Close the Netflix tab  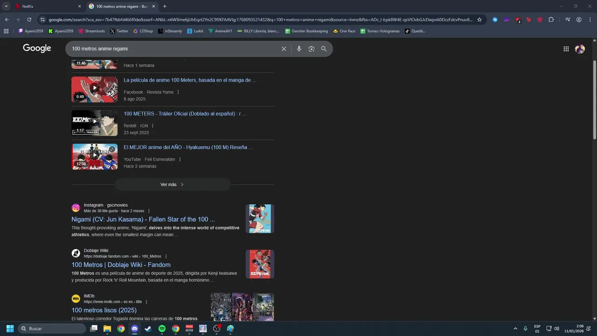(79, 6)
